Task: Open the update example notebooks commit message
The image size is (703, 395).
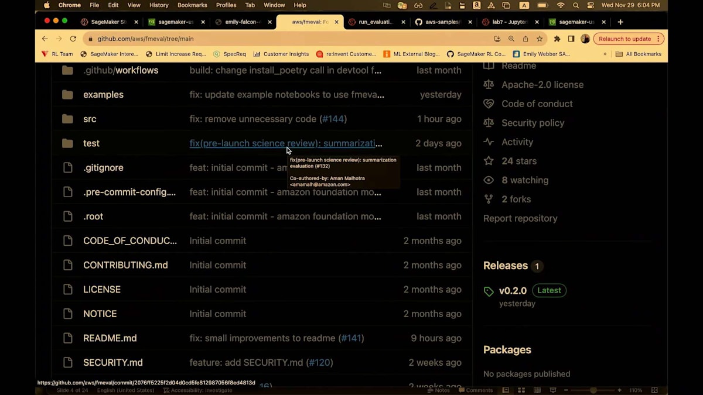Action: tap(287, 94)
